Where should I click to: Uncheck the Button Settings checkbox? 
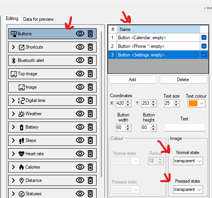tap(204, 55)
